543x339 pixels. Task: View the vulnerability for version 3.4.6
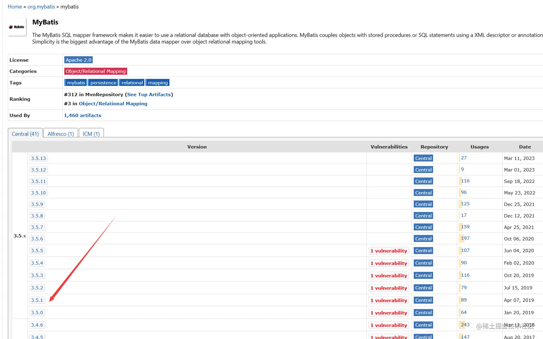click(389, 325)
